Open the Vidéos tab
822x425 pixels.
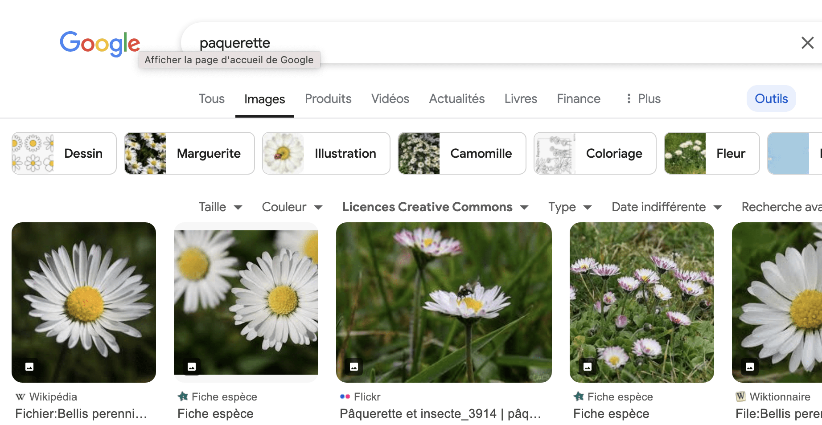tap(390, 99)
